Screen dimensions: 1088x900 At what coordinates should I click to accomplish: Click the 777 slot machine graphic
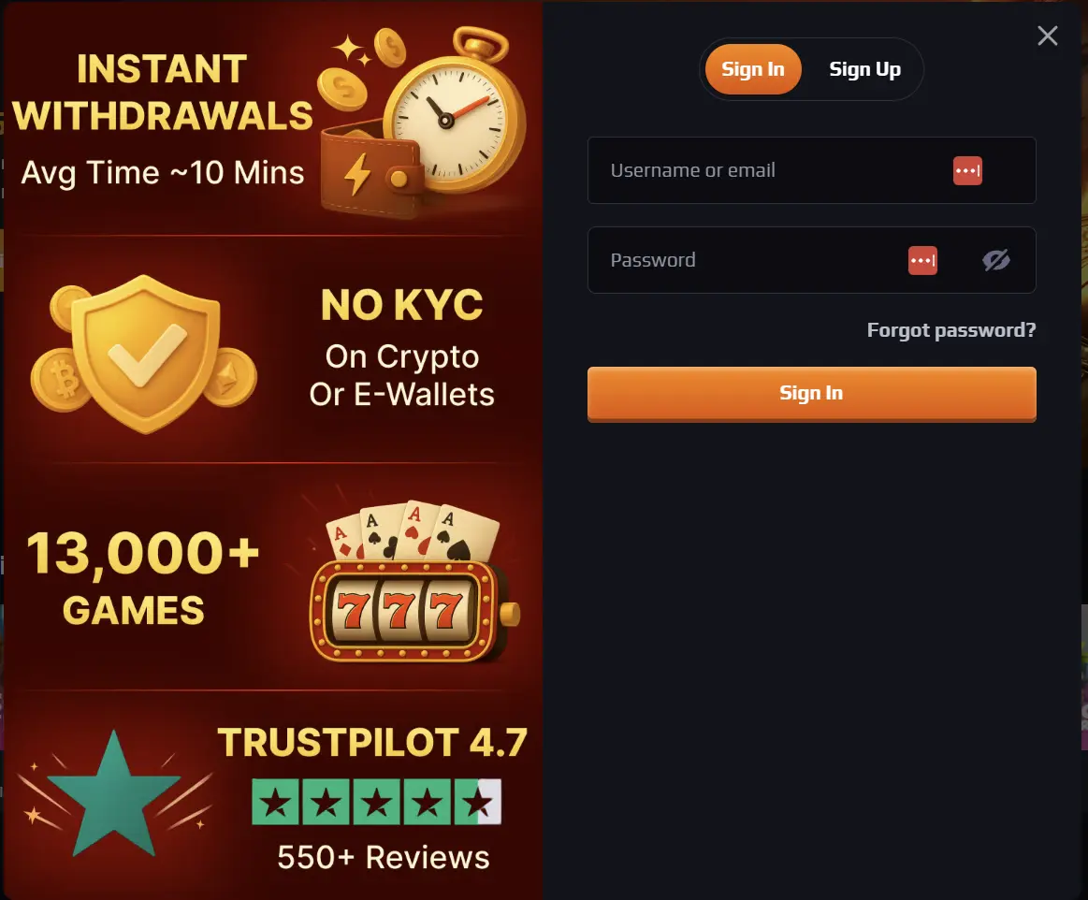[x=402, y=608]
